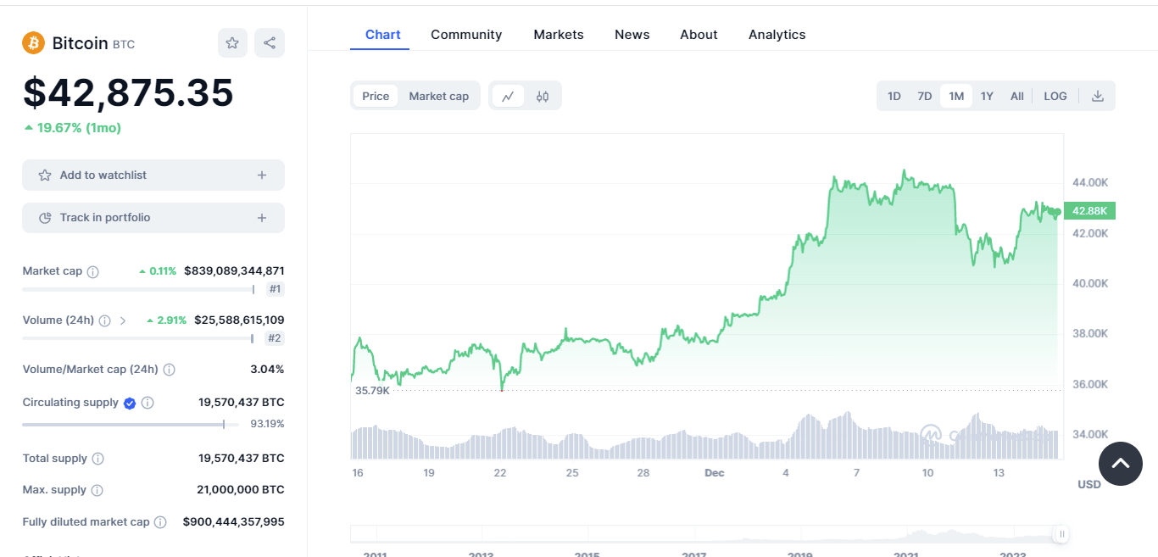Click the current price dot on chart line
The width and height of the screenshot is (1158, 557).
1058,211
